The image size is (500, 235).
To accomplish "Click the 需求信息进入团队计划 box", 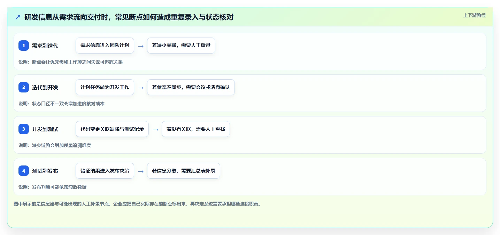I will click(105, 46).
